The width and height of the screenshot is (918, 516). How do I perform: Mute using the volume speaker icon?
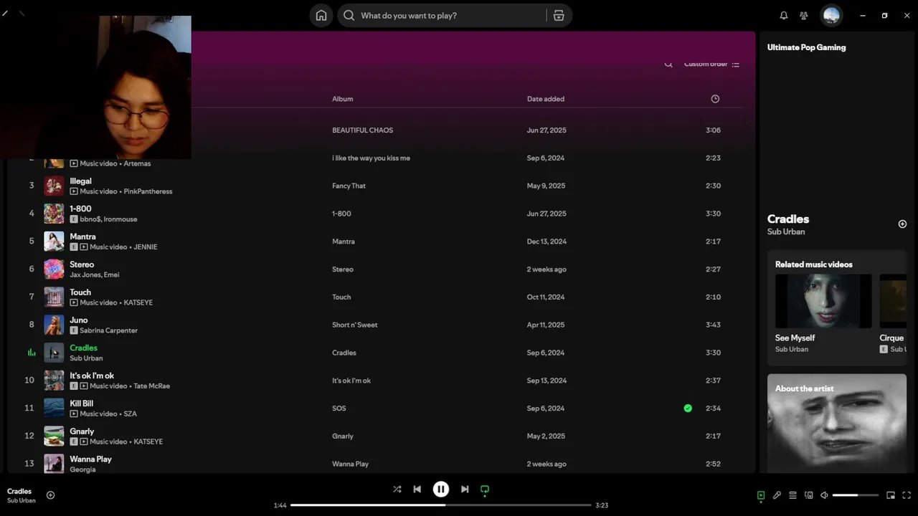pyautogui.click(x=825, y=495)
